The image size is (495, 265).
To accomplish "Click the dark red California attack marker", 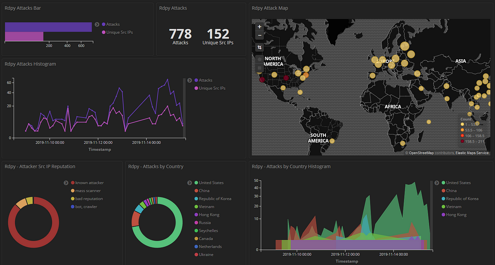I will pyautogui.click(x=262, y=80).
